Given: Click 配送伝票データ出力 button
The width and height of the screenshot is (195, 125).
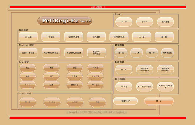Looking at the screenshot, I should 145,70.
